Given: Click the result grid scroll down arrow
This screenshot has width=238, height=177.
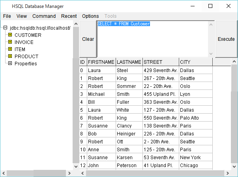Looking at the screenshot, I should pyautogui.click(x=234, y=166).
